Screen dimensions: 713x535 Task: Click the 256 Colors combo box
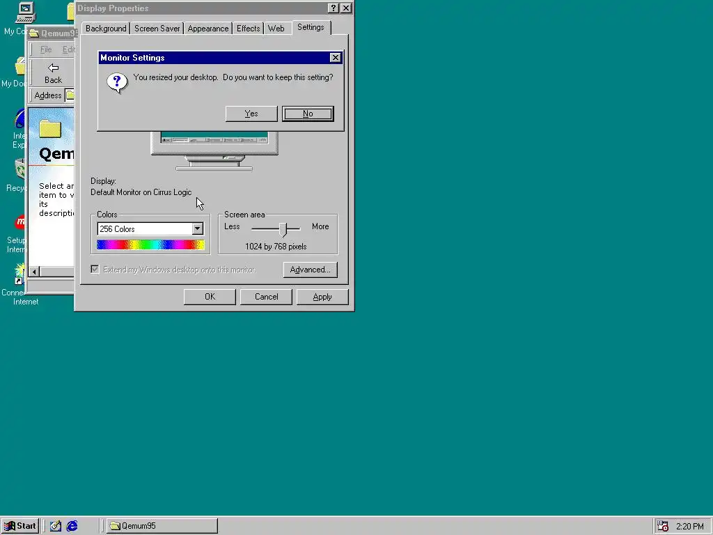click(150, 228)
